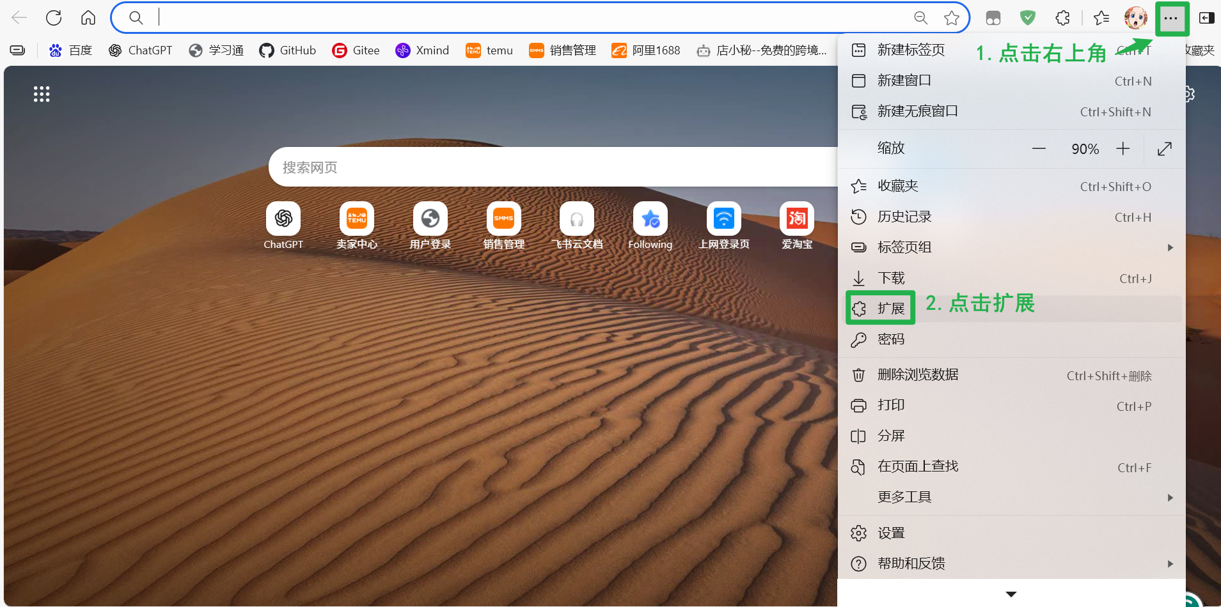Click the profile avatar icon
Image resolution: width=1221 pixels, height=607 pixels.
coord(1137,17)
